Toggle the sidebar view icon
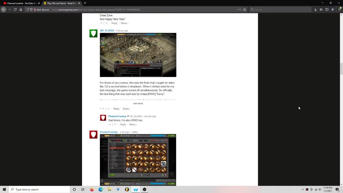Viewport: 343px width, 193px height. (327, 9)
